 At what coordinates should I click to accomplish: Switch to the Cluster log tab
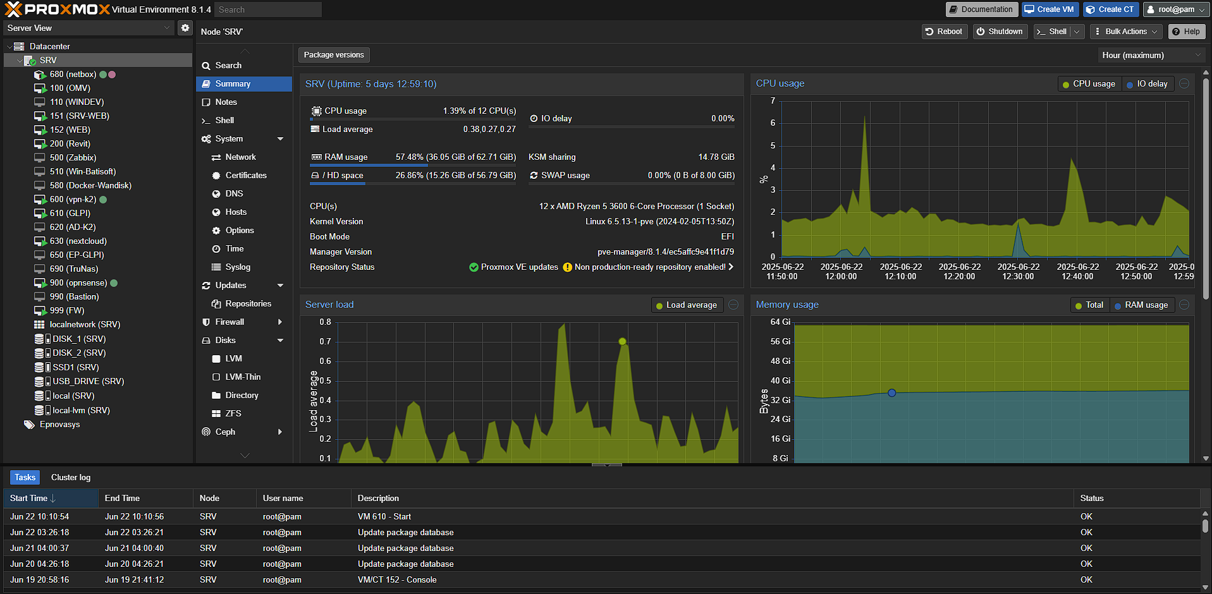(x=71, y=477)
